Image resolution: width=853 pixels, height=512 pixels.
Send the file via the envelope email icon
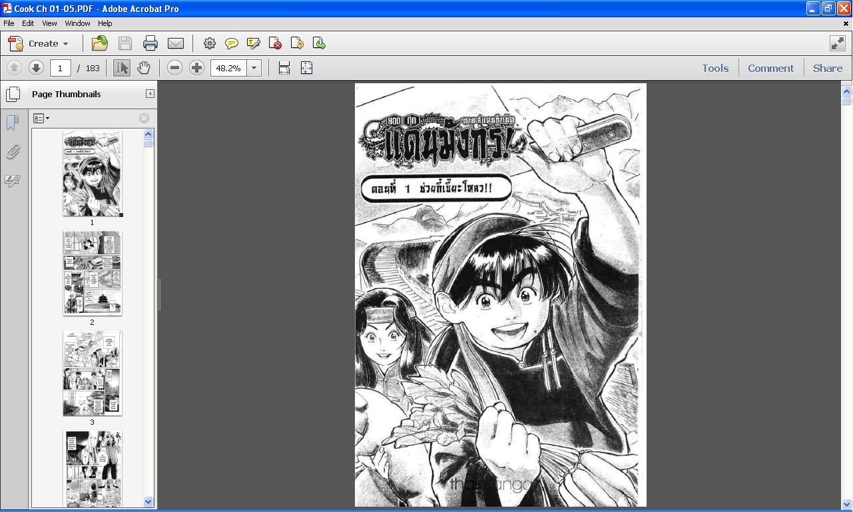click(176, 43)
